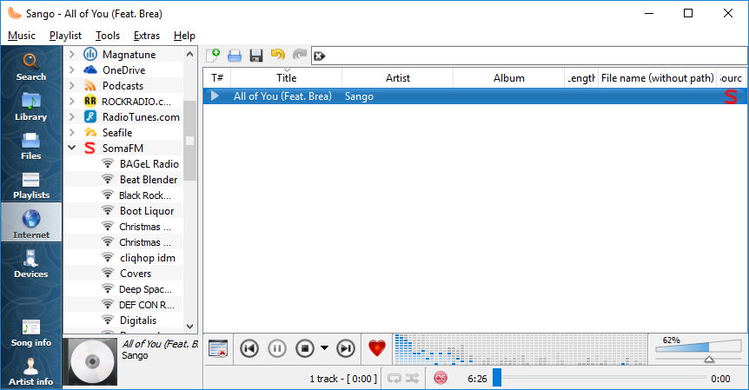Click the SomaFM source icon in row
The image size is (749, 390).
click(x=732, y=96)
